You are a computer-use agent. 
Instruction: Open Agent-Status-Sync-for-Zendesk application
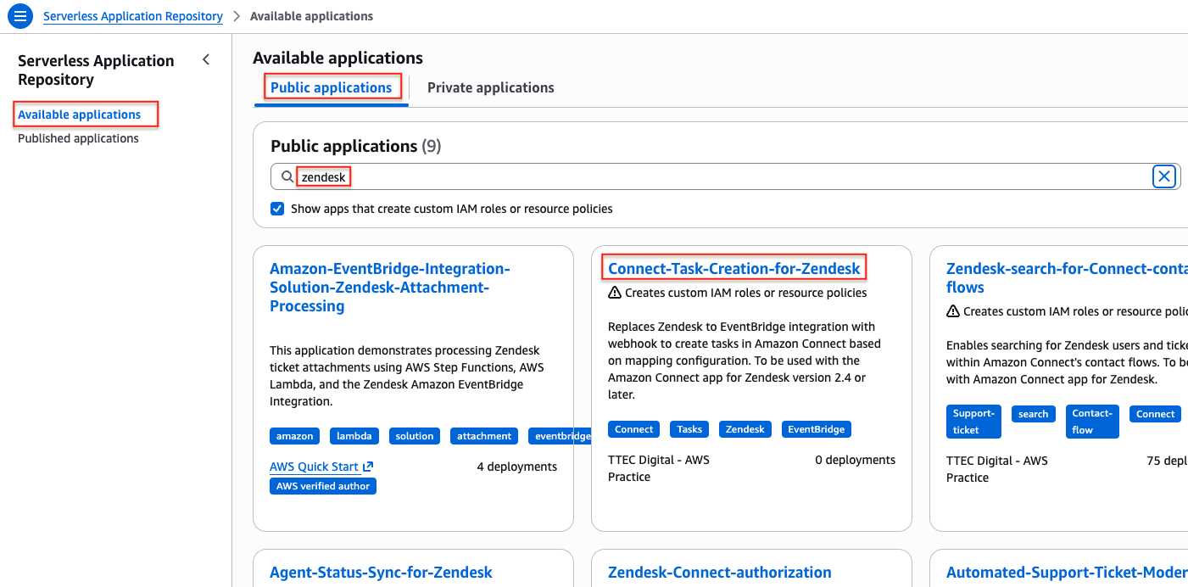[381, 573]
